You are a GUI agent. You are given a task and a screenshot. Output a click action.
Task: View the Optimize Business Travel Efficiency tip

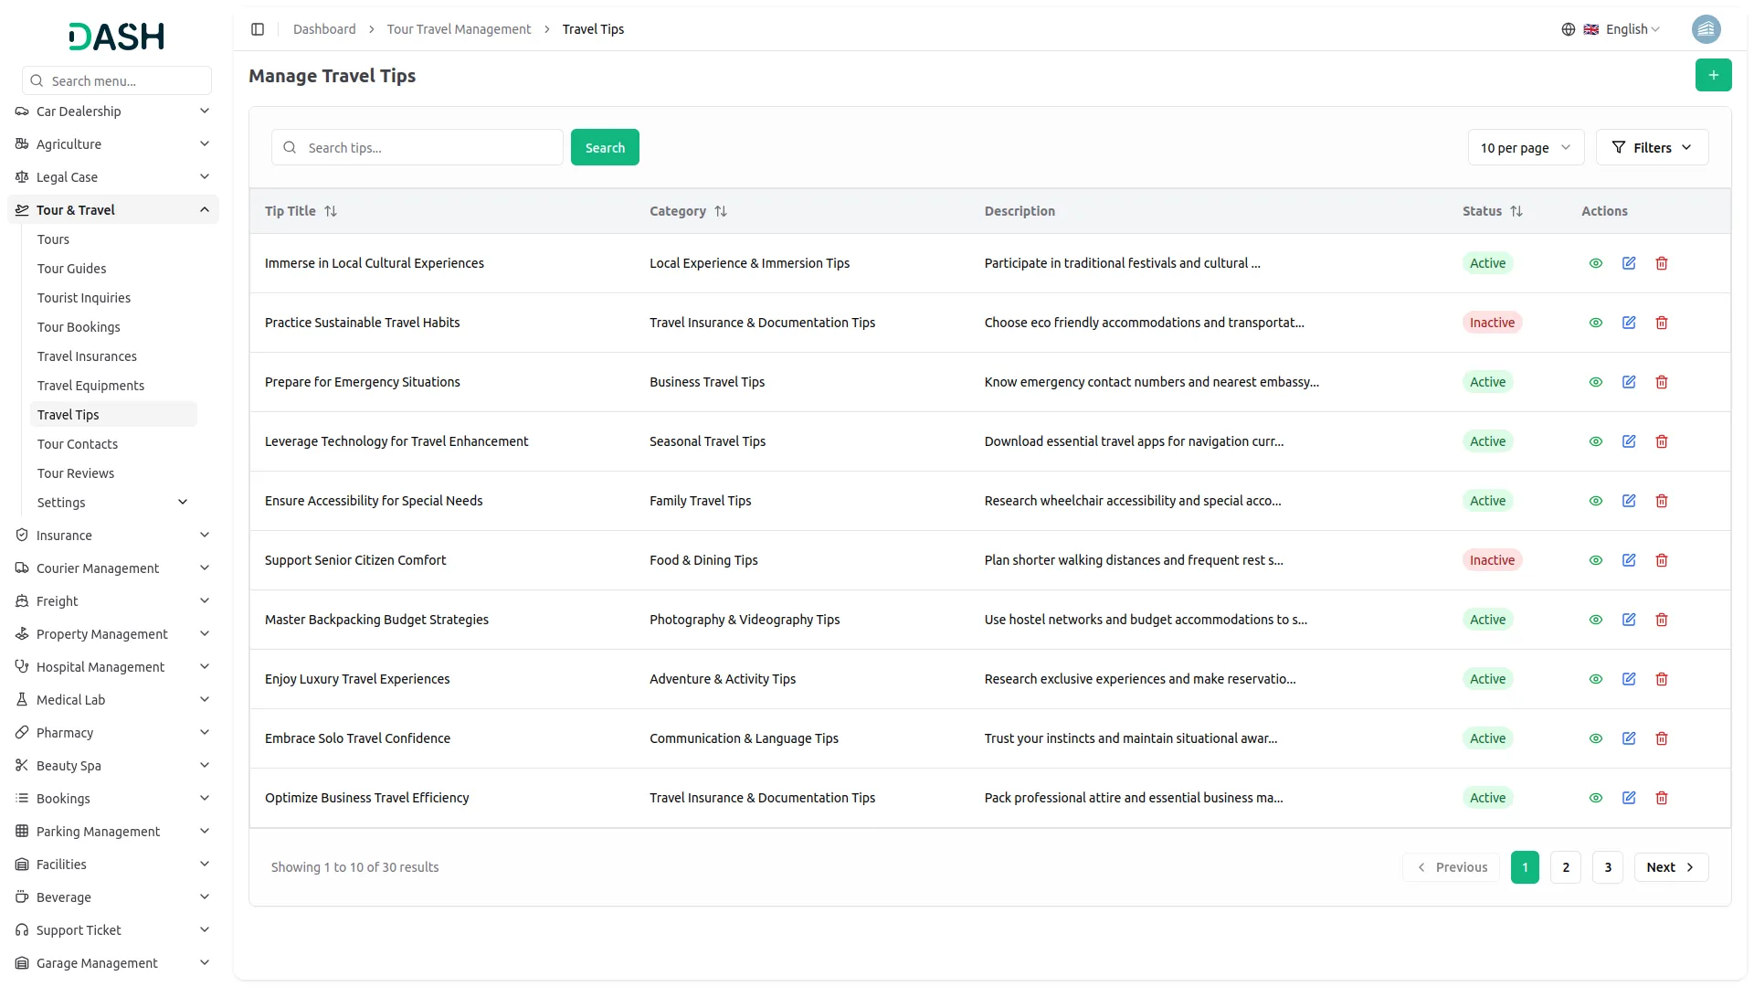coord(1595,798)
